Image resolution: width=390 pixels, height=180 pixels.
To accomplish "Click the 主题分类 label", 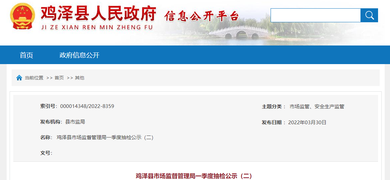I will (272, 107).
